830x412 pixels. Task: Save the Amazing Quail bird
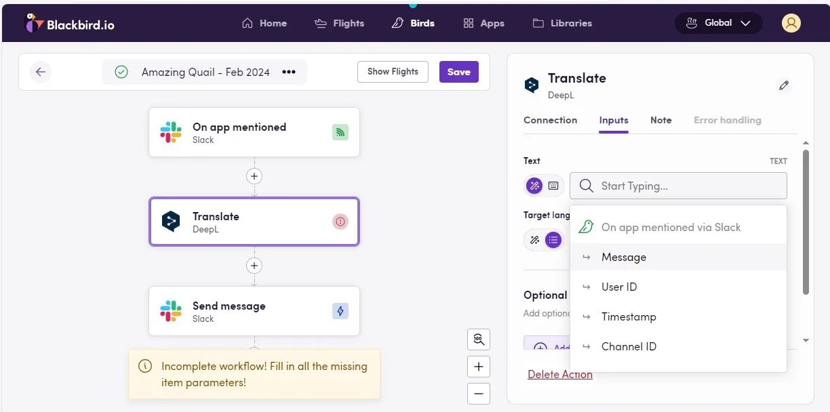pyautogui.click(x=458, y=71)
